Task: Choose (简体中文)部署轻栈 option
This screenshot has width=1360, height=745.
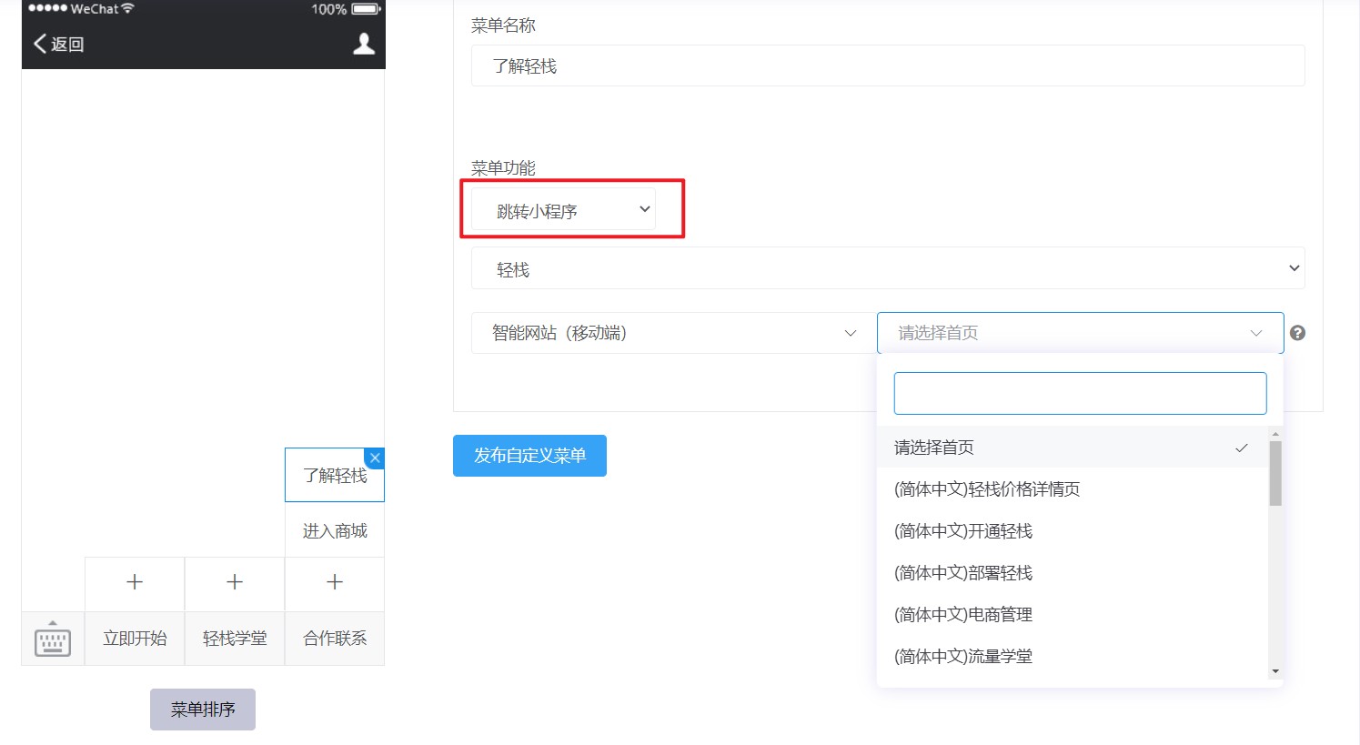Action: click(1073, 573)
